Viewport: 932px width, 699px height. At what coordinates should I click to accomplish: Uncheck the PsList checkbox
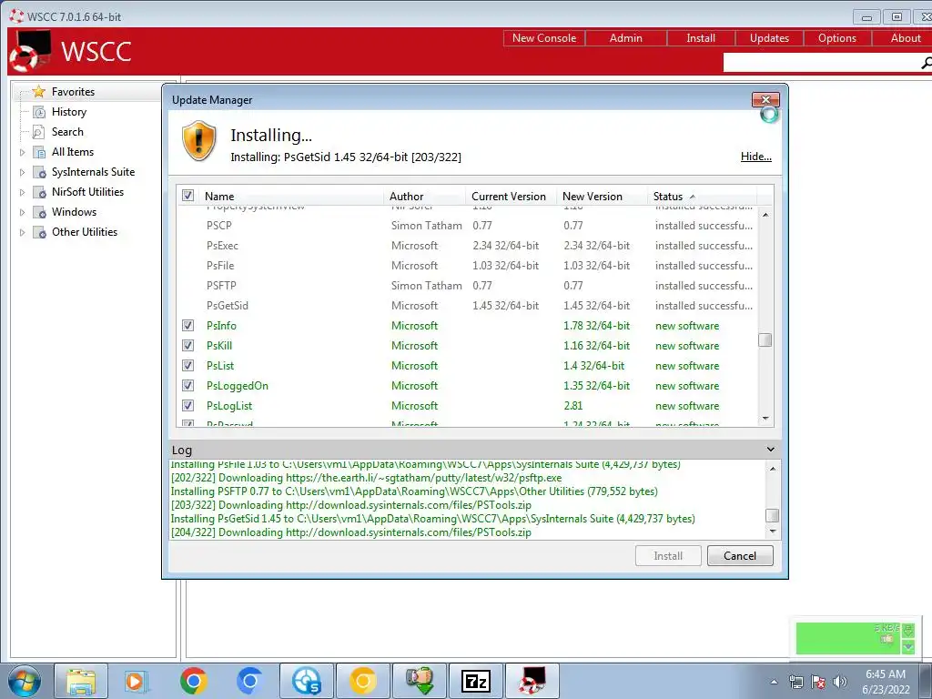187,365
